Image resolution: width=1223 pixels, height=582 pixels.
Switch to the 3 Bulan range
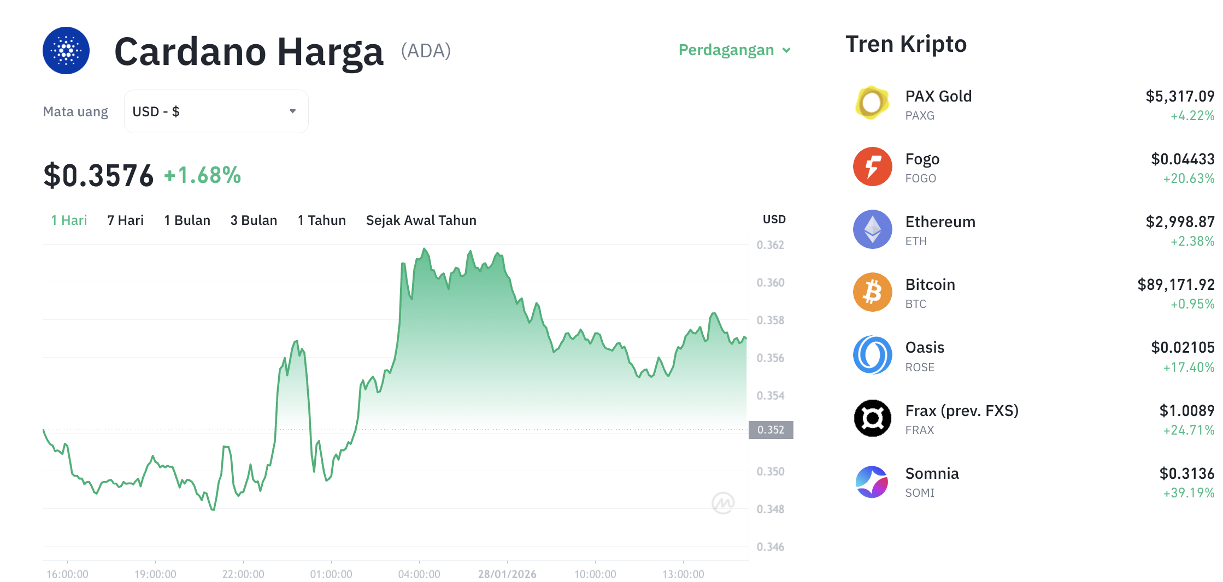tap(253, 220)
